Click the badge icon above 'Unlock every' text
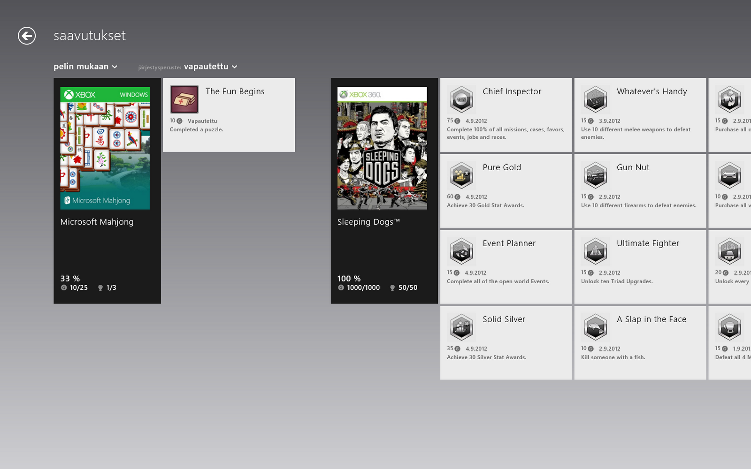Viewport: 751px width, 469px height. point(730,251)
